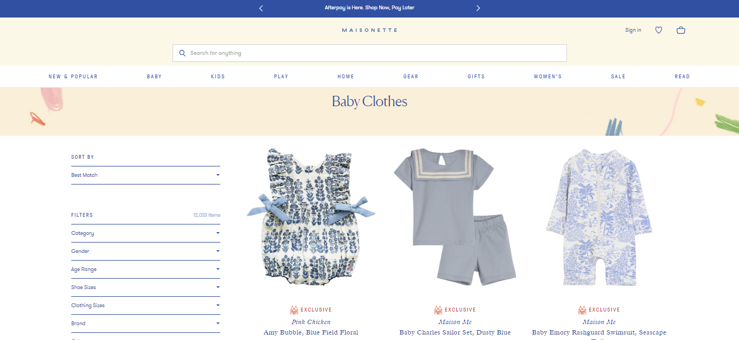
Task: Open the Sale menu
Action: point(618,77)
